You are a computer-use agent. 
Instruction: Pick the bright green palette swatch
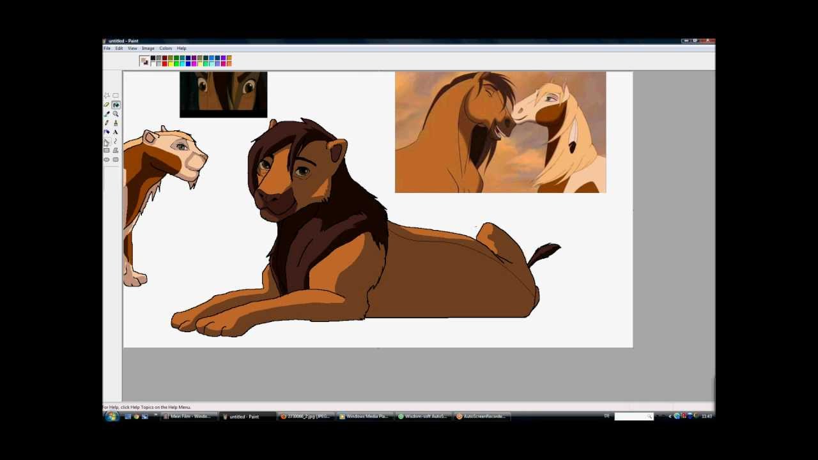[176, 64]
